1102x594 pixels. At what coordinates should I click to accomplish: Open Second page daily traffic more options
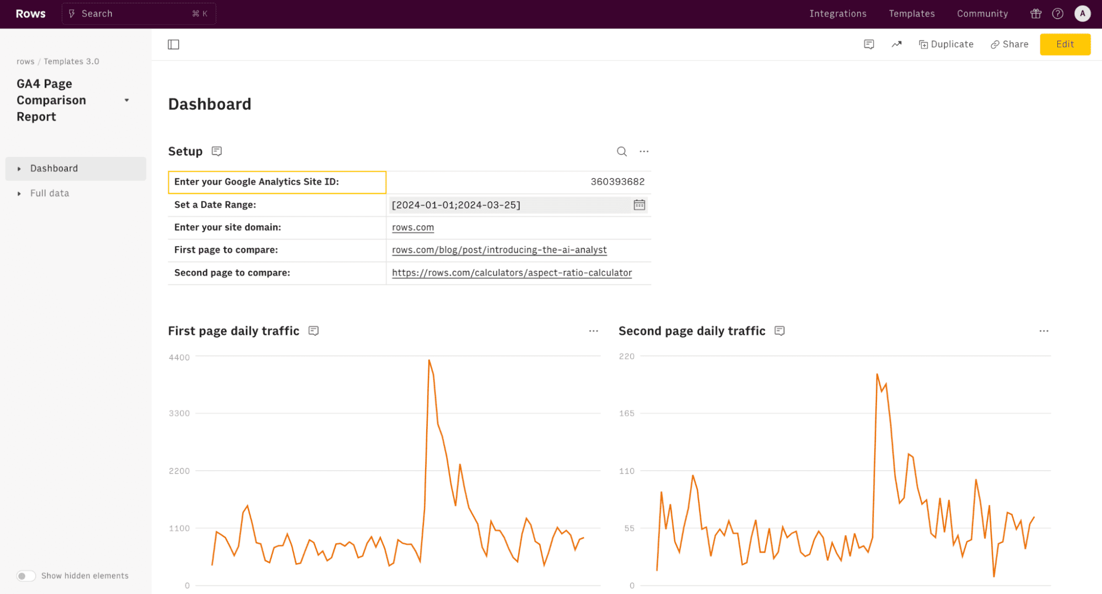click(x=1044, y=331)
